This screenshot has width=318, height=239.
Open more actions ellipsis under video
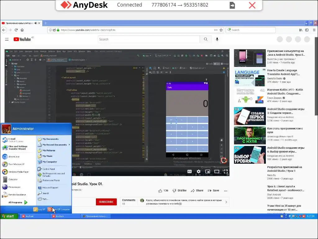[225, 191]
